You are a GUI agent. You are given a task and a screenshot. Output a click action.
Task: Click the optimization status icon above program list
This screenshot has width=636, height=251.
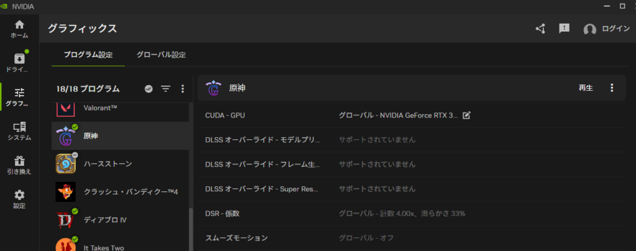point(148,89)
